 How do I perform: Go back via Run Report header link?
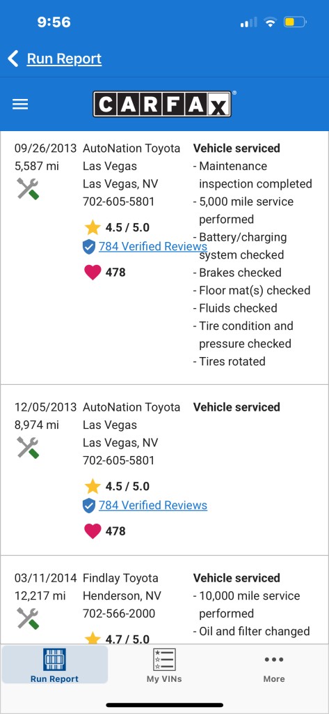(64, 59)
